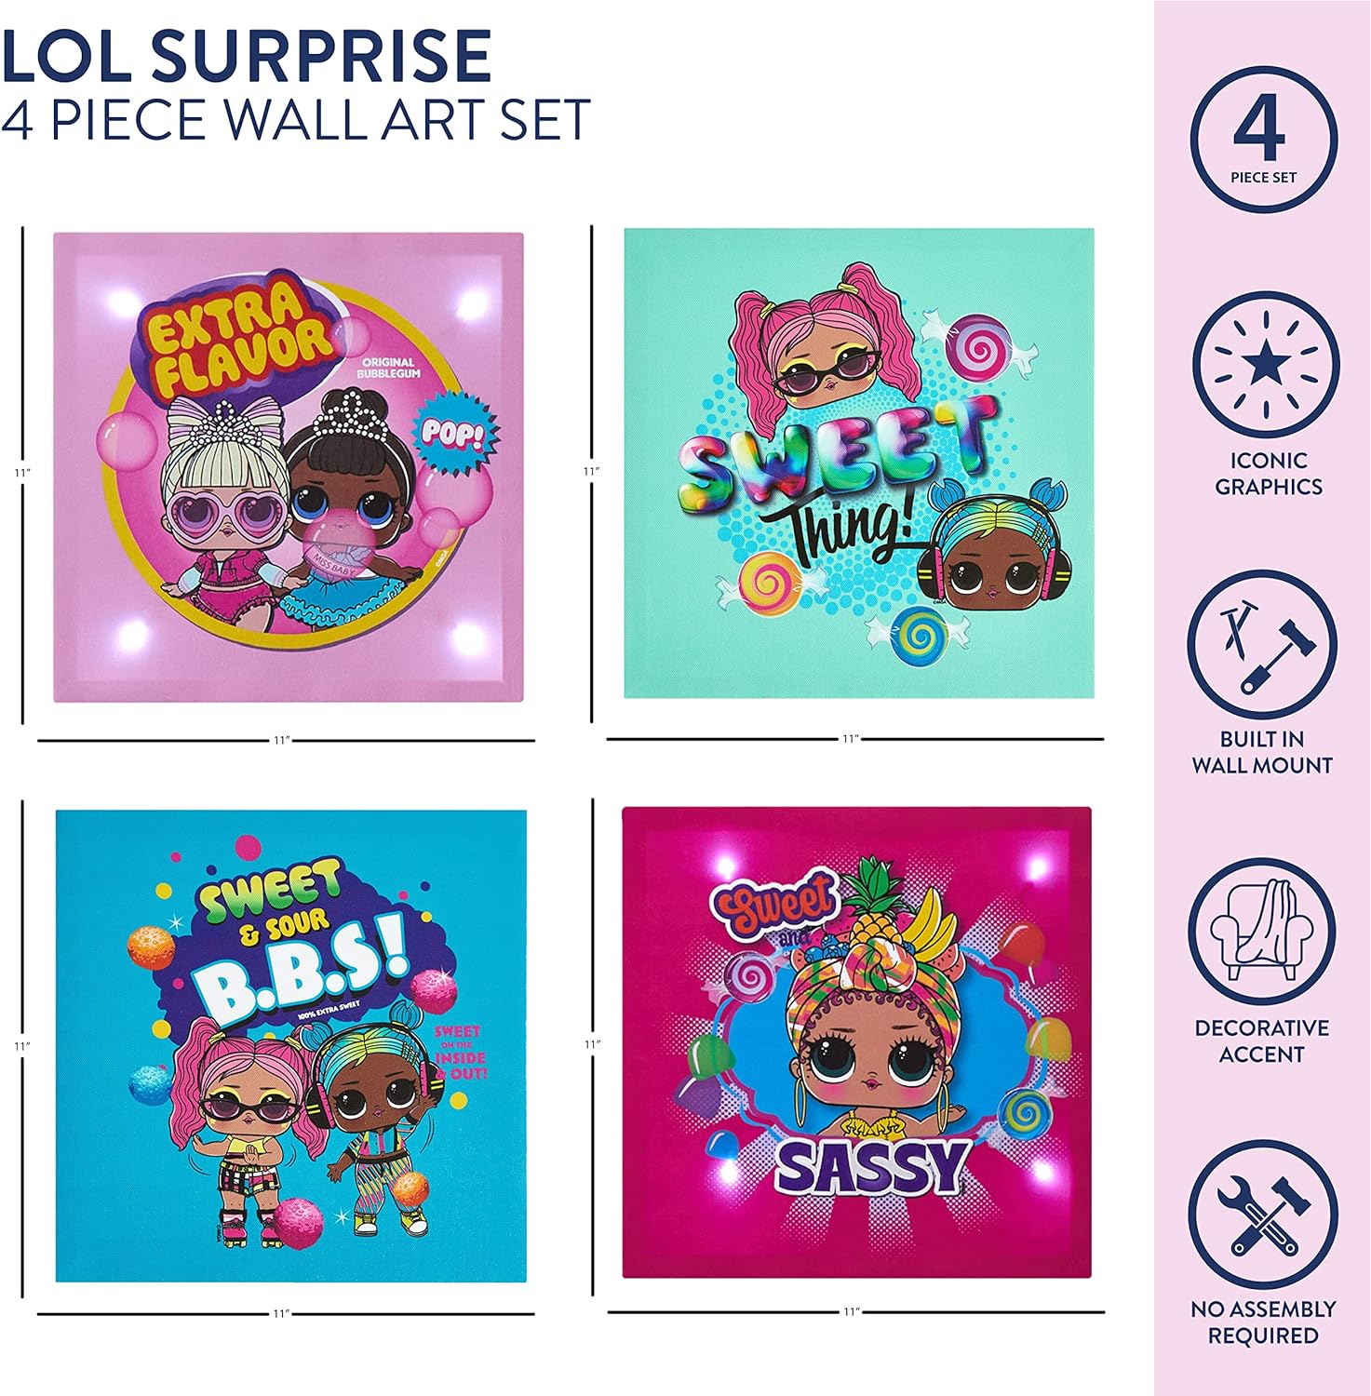
Task: Click the SASSY text on pink canvas
Action: pos(872,1167)
